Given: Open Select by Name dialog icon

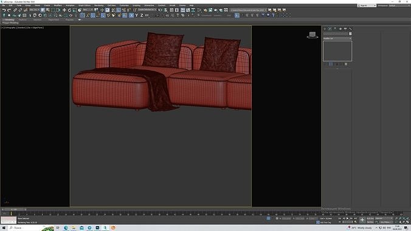Looking at the screenshot, I should (48, 10).
